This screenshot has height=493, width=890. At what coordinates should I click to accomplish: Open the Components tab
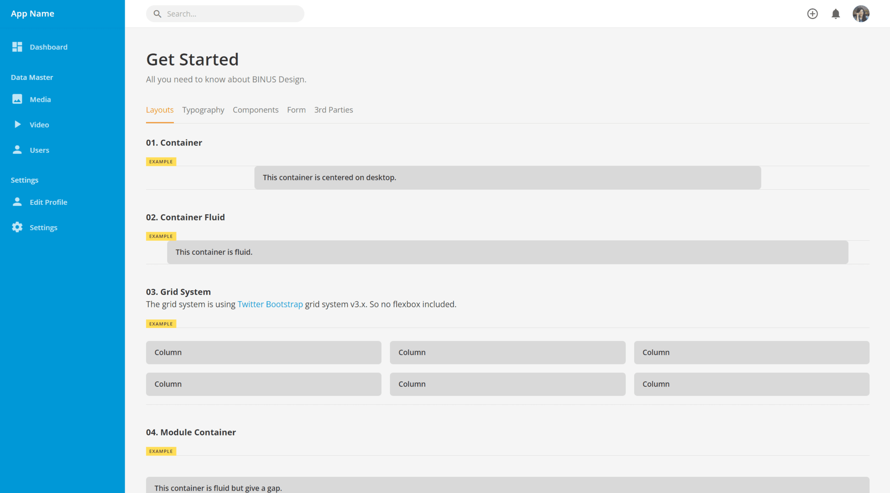tap(255, 110)
